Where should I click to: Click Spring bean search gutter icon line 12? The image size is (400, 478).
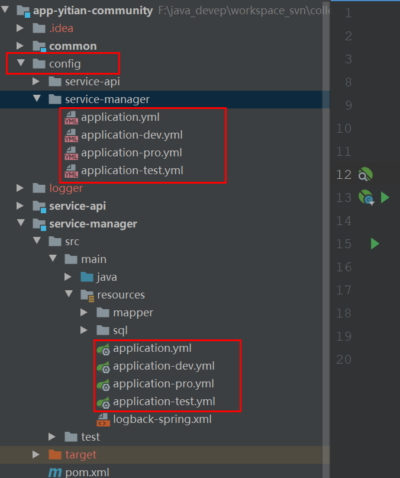tap(365, 174)
